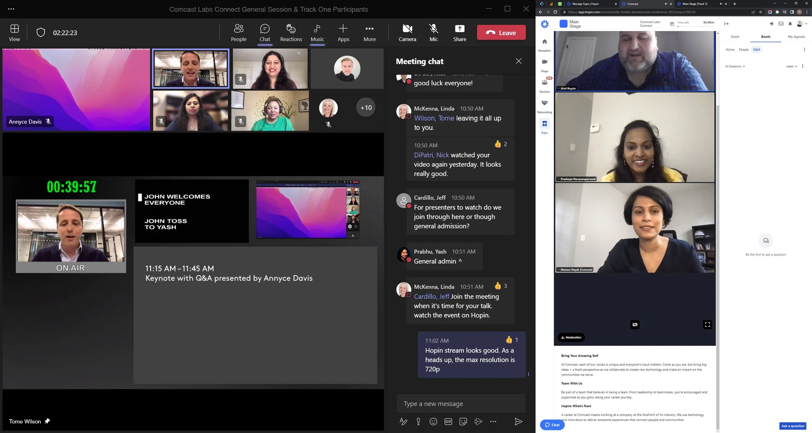Send the chat message
812x433 pixels.
pyautogui.click(x=518, y=422)
